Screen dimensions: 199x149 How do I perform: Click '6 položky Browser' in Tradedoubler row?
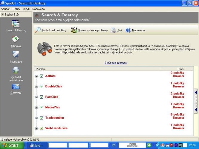177,116
